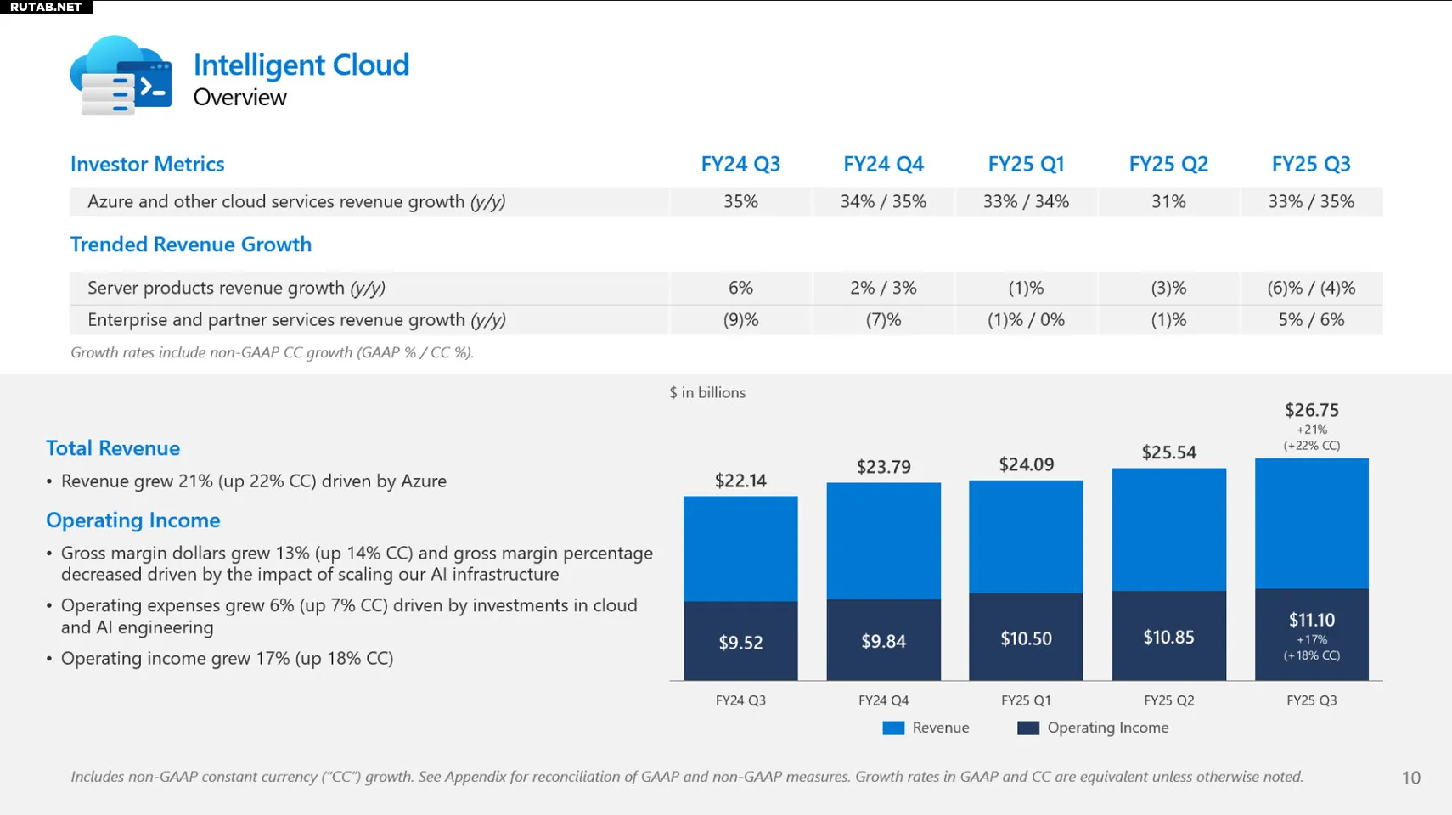
Task: Click Enterprise and partner services FY25 Q3 value
Action: pyautogui.click(x=1311, y=320)
